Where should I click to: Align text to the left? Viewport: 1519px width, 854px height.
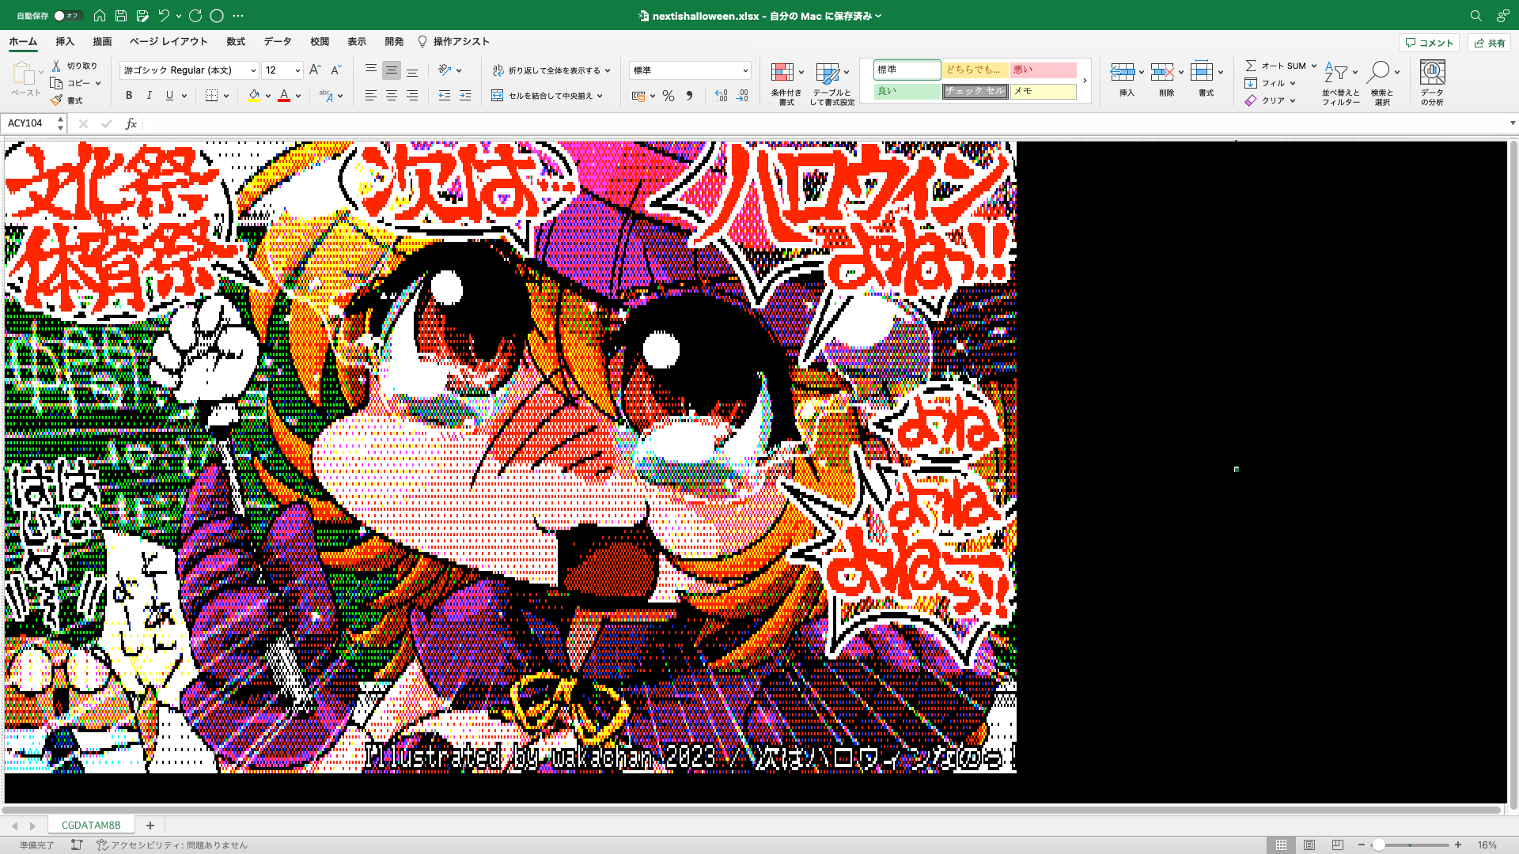click(x=370, y=95)
